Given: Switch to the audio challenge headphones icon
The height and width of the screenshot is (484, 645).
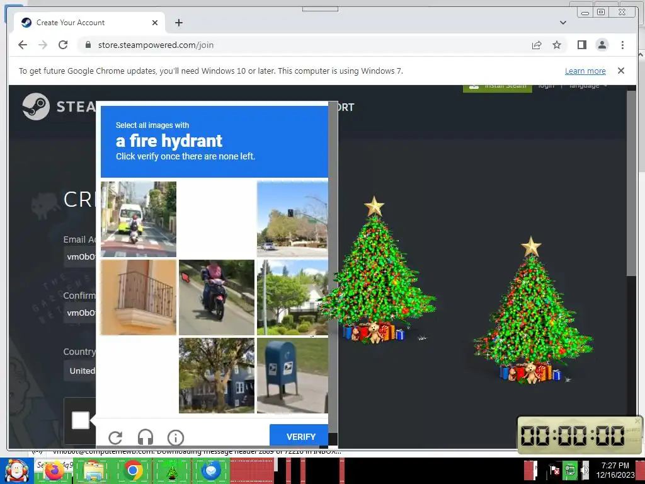Looking at the screenshot, I should click(x=146, y=437).
